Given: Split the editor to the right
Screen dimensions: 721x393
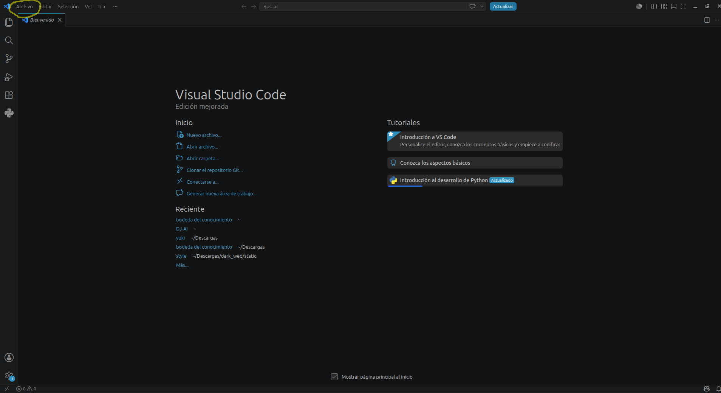Looking at the screenshot, I should click(707, 20).
